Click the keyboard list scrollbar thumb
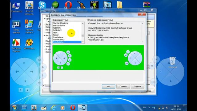Viewport: 197px width, 111px height. pyautogui.click(x=83, y=36)
